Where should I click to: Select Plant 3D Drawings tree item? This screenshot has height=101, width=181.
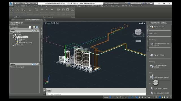click(22, 37)
